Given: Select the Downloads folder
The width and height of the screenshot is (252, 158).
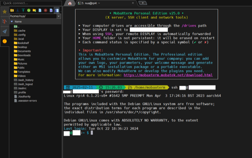Looking at the screenshot, I should click(x=22, y=55).
